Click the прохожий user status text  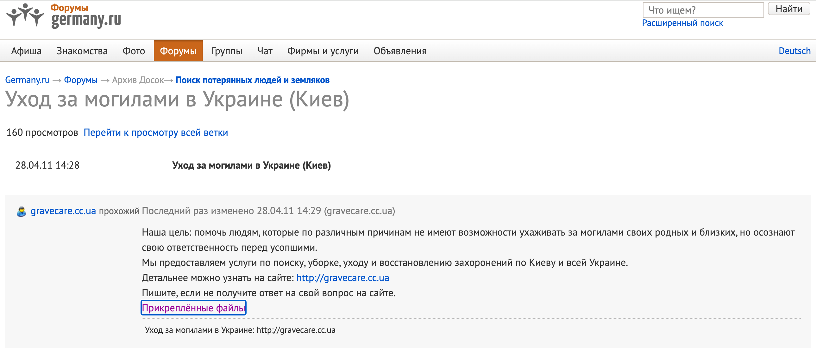pos(119,211)
